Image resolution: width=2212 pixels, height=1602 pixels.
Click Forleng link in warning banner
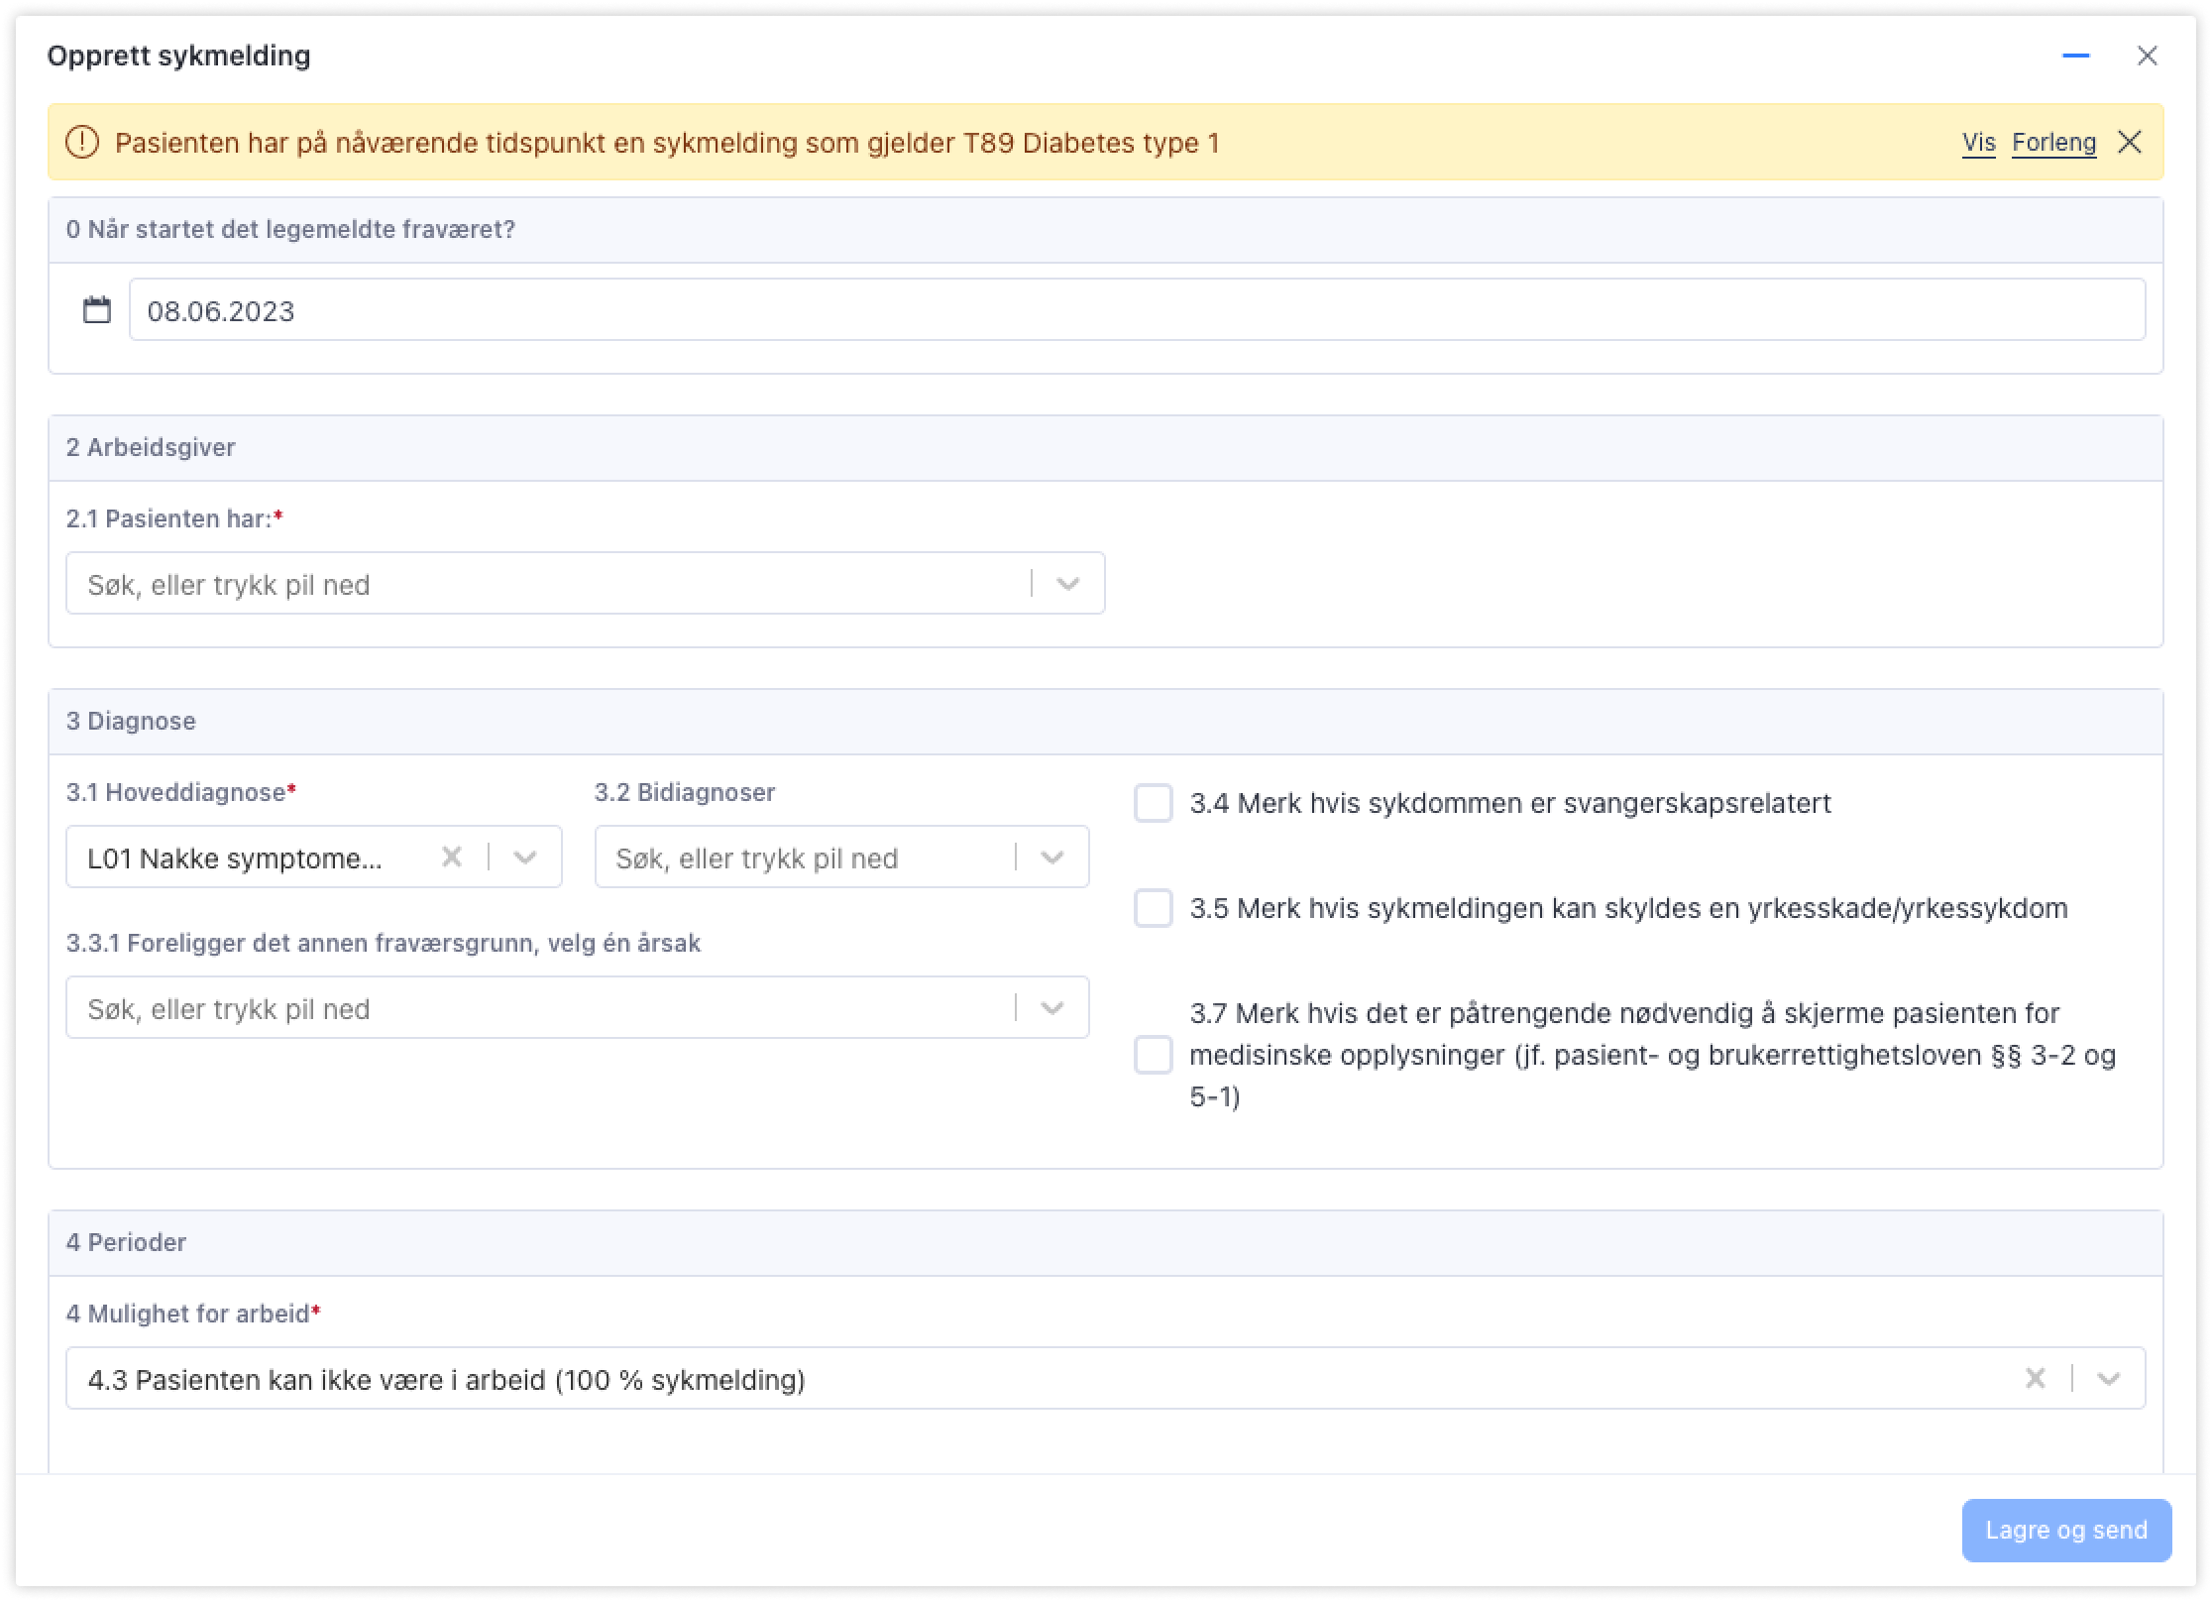(x=2053, y=143)
